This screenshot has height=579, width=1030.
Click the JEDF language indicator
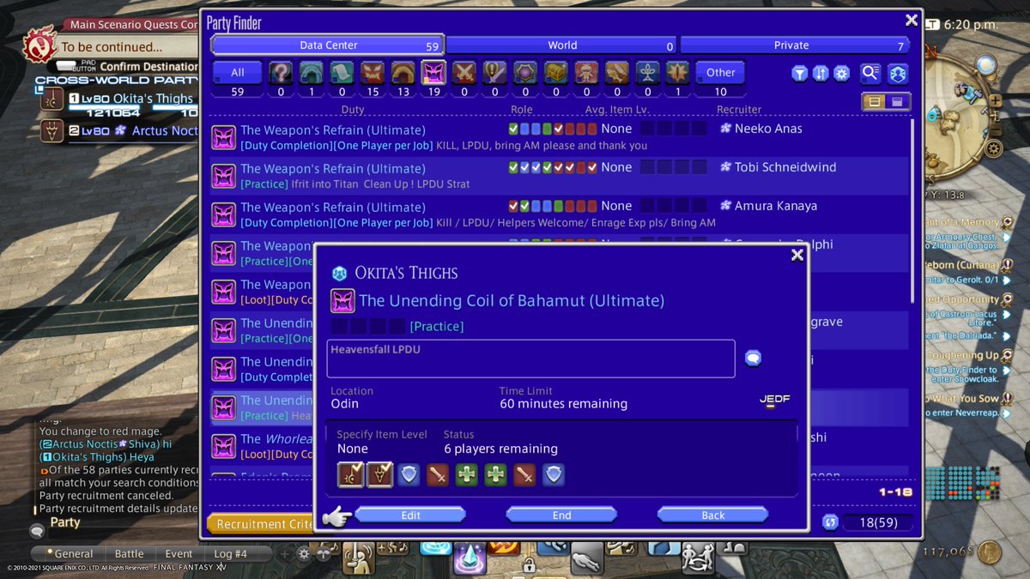click(x=774, y=401)
